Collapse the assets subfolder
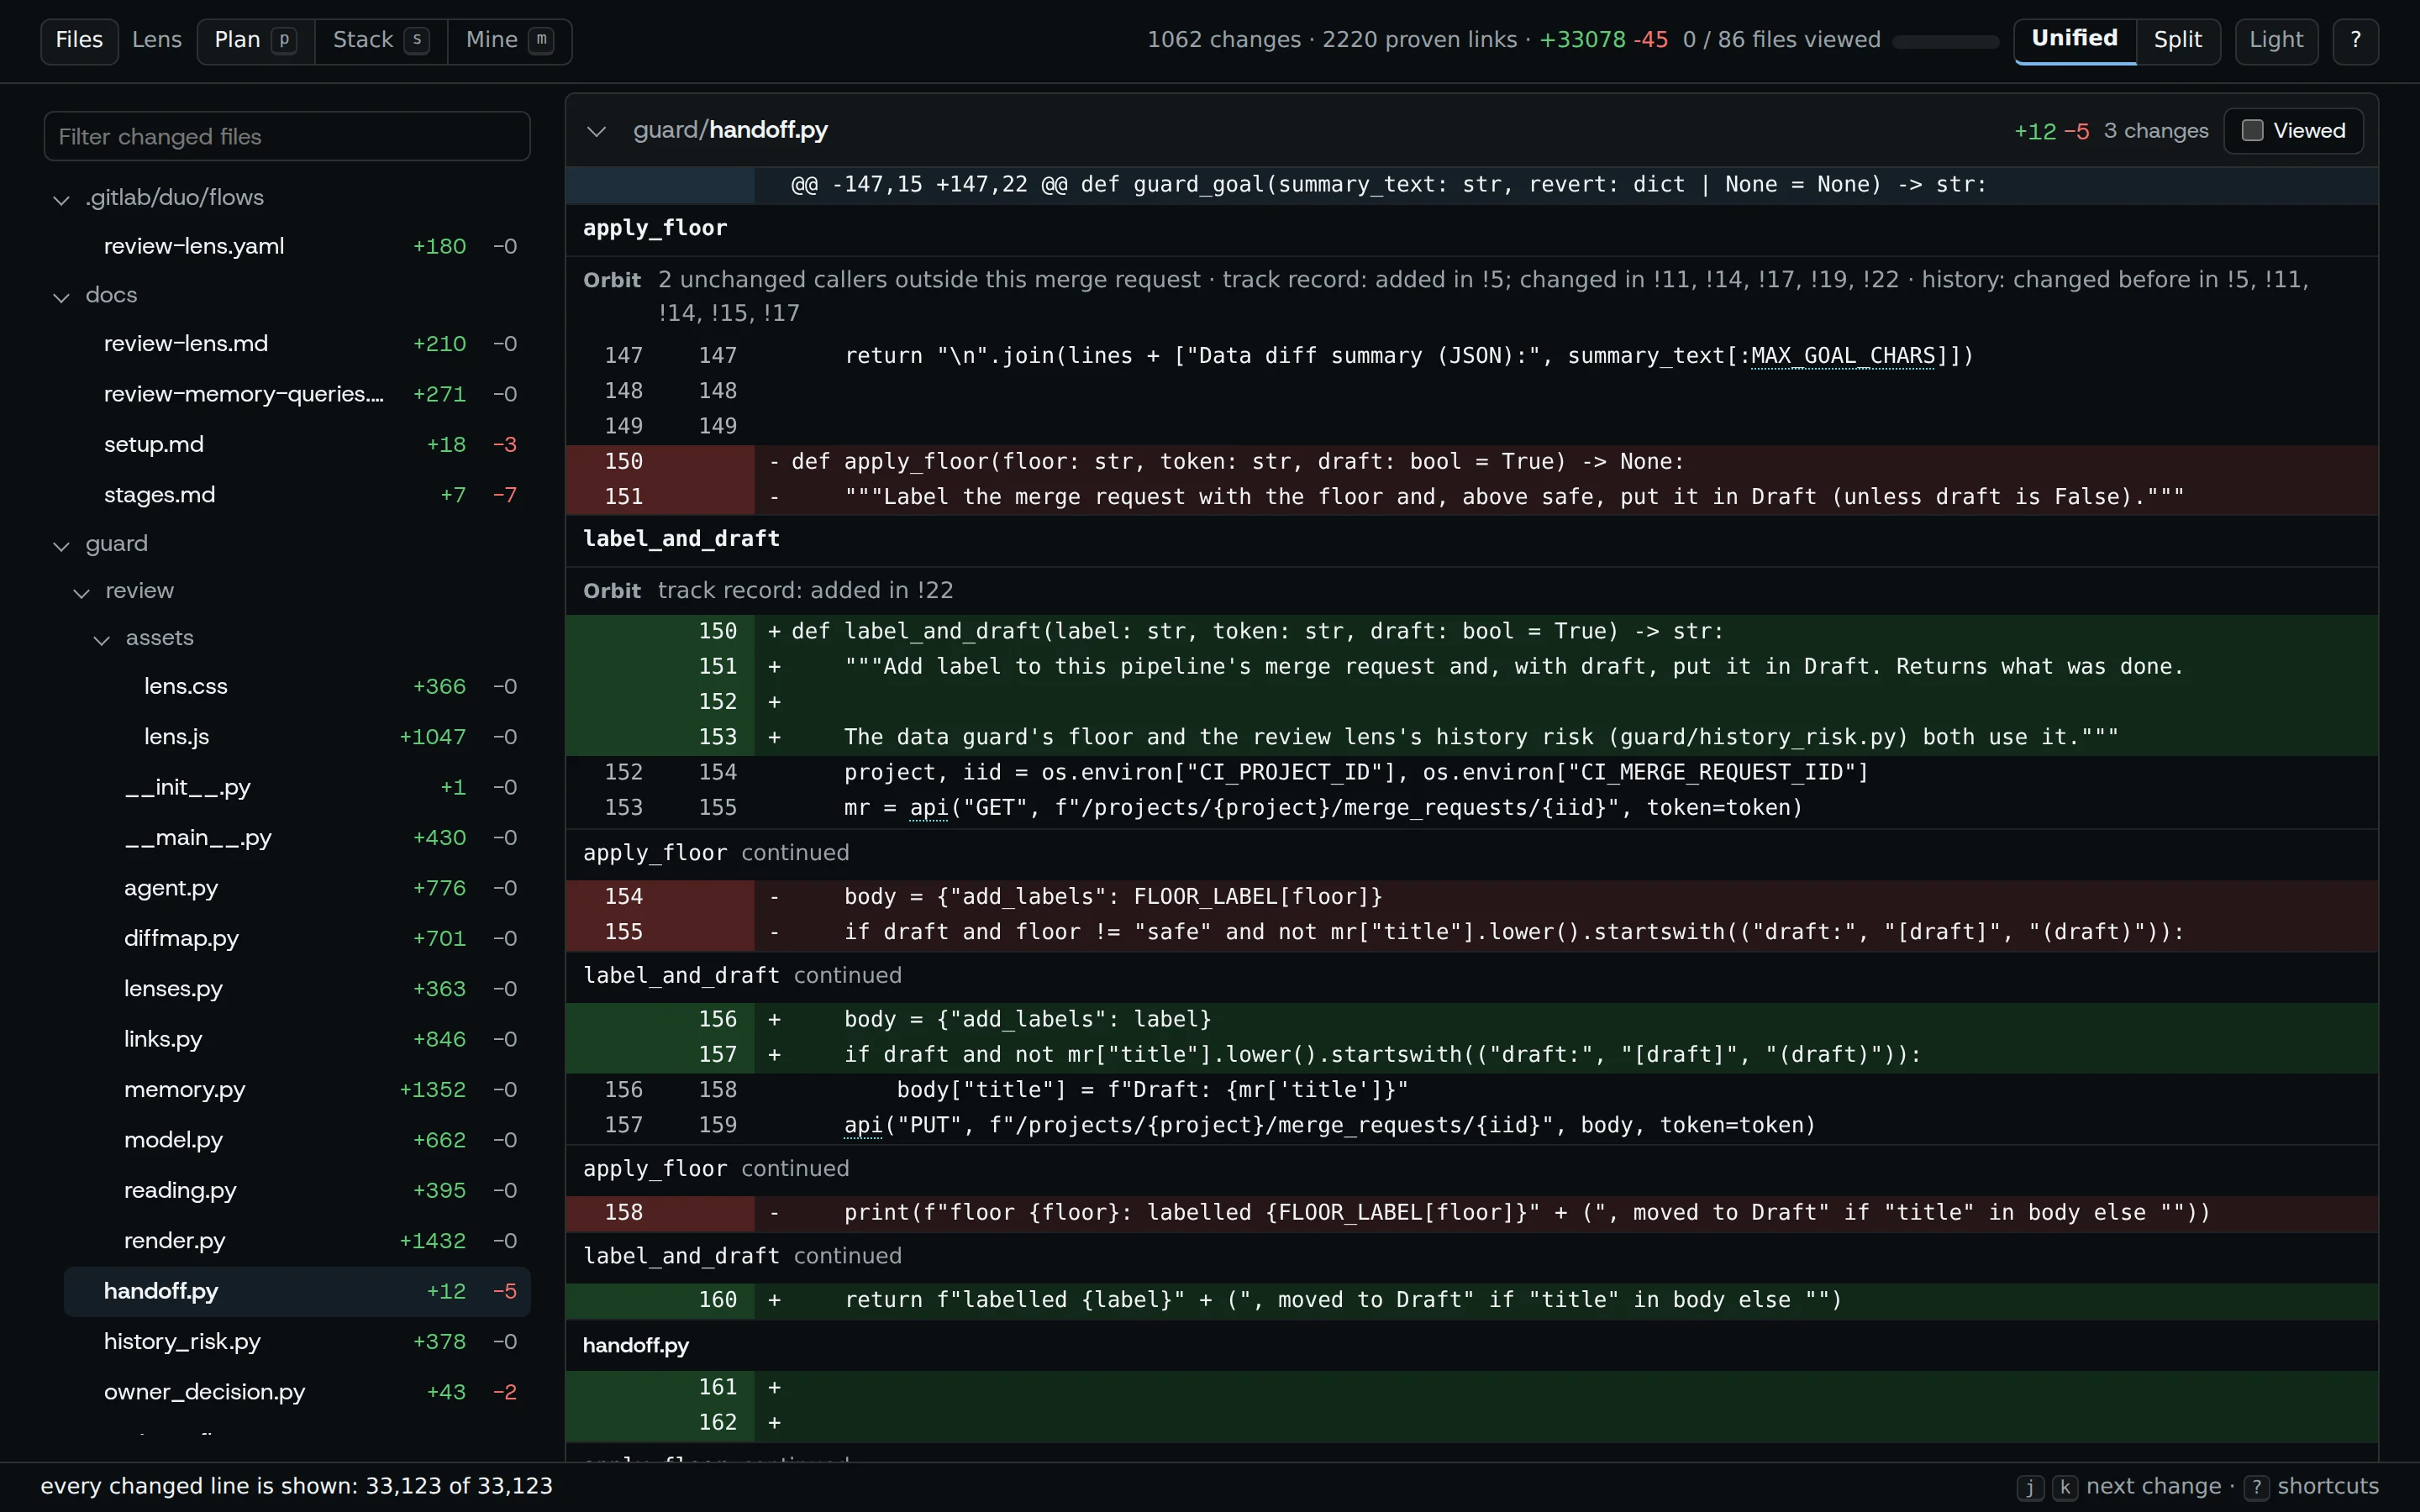 [101, 639]
